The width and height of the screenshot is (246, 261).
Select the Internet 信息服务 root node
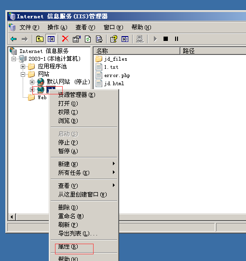pos(44,51)
